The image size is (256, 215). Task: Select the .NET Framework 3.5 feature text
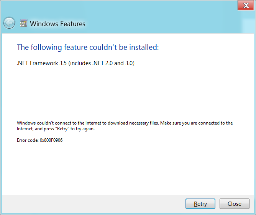point(42,63)
